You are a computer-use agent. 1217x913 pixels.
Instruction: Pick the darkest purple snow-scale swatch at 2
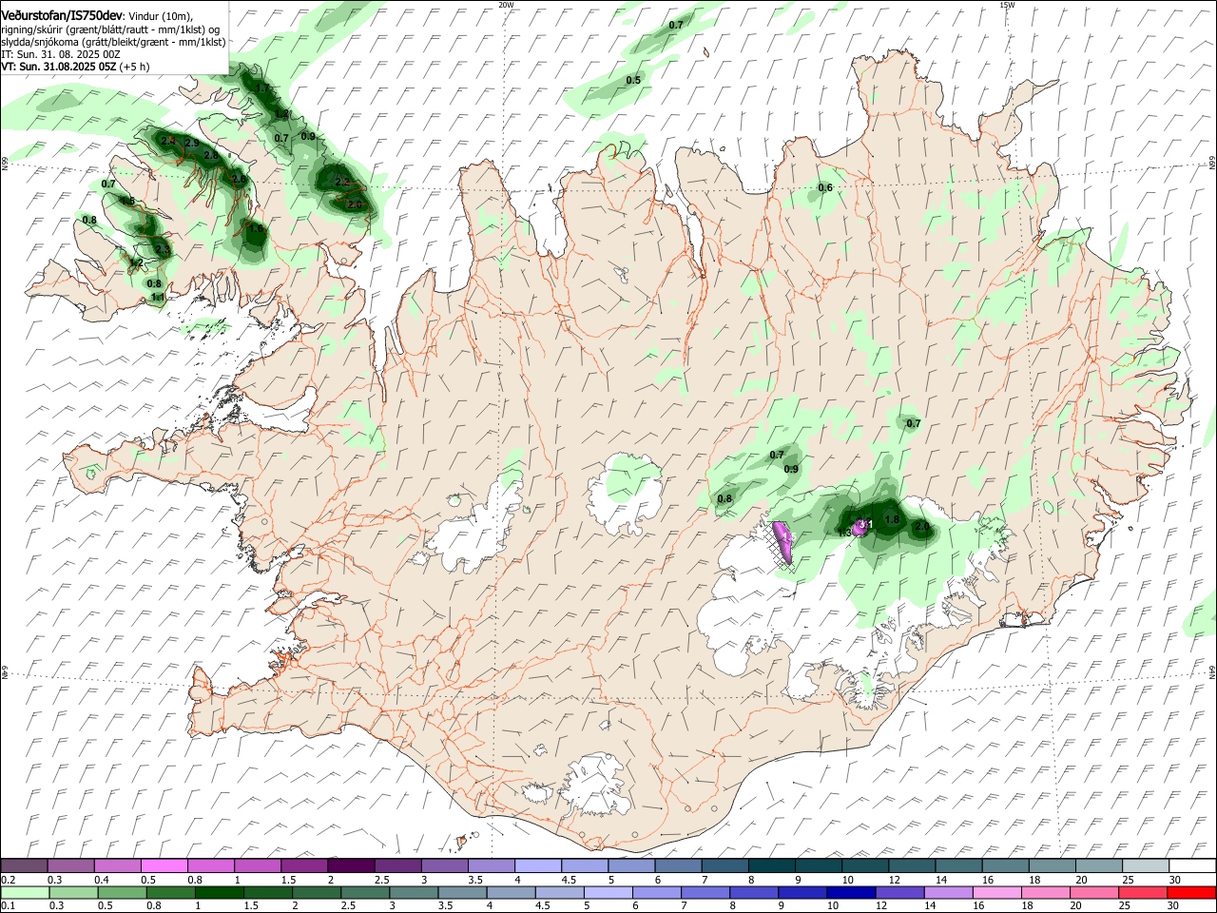point(351,865)
